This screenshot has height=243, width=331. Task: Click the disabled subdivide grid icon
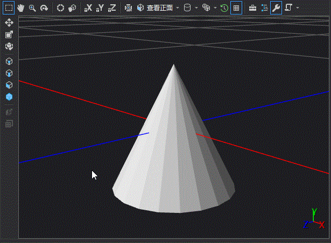[9, 124]
